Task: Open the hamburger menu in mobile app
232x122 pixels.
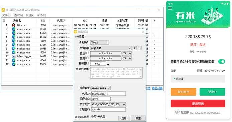Action: (170, 8)
